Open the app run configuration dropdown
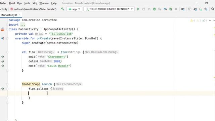Viewport: 215px width, 121px height. [x=74, y=9]
